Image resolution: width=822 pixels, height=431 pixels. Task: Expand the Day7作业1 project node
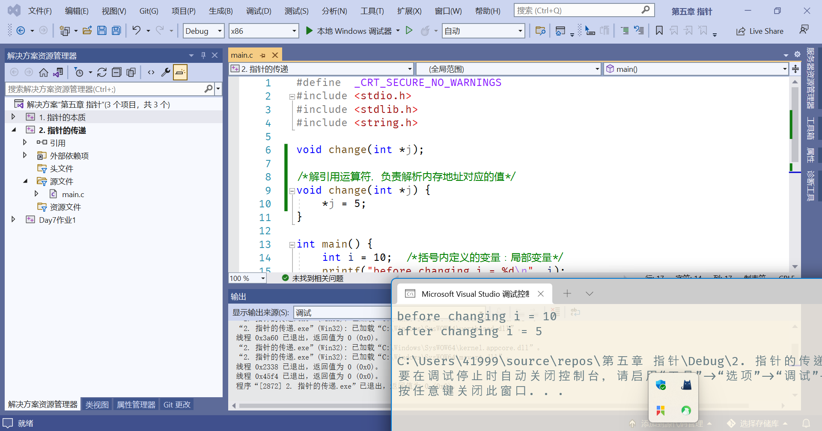pos(13,219)
